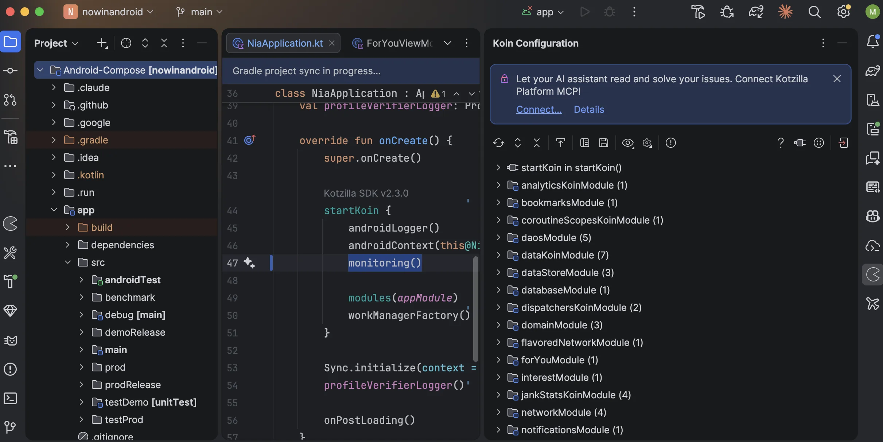883x442 pixels.
Task: Expand the .gradle folder
Action: (x=54, y=140)
